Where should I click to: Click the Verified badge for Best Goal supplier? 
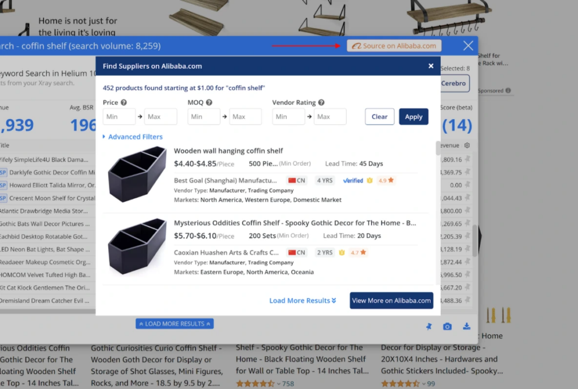pos(353,181)
